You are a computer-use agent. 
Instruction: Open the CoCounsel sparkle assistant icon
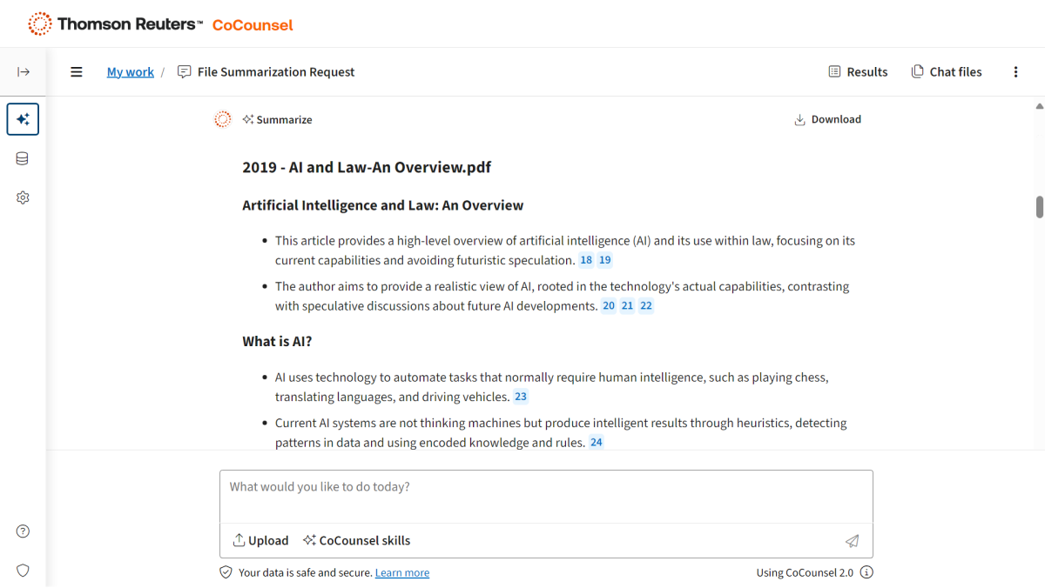pos(23,119)
